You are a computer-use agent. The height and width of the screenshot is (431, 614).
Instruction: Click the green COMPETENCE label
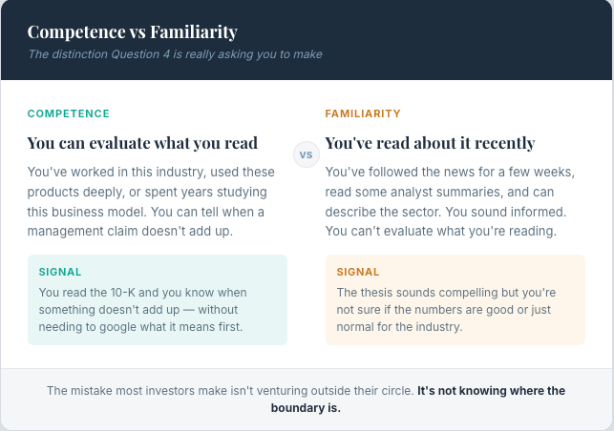69,113
